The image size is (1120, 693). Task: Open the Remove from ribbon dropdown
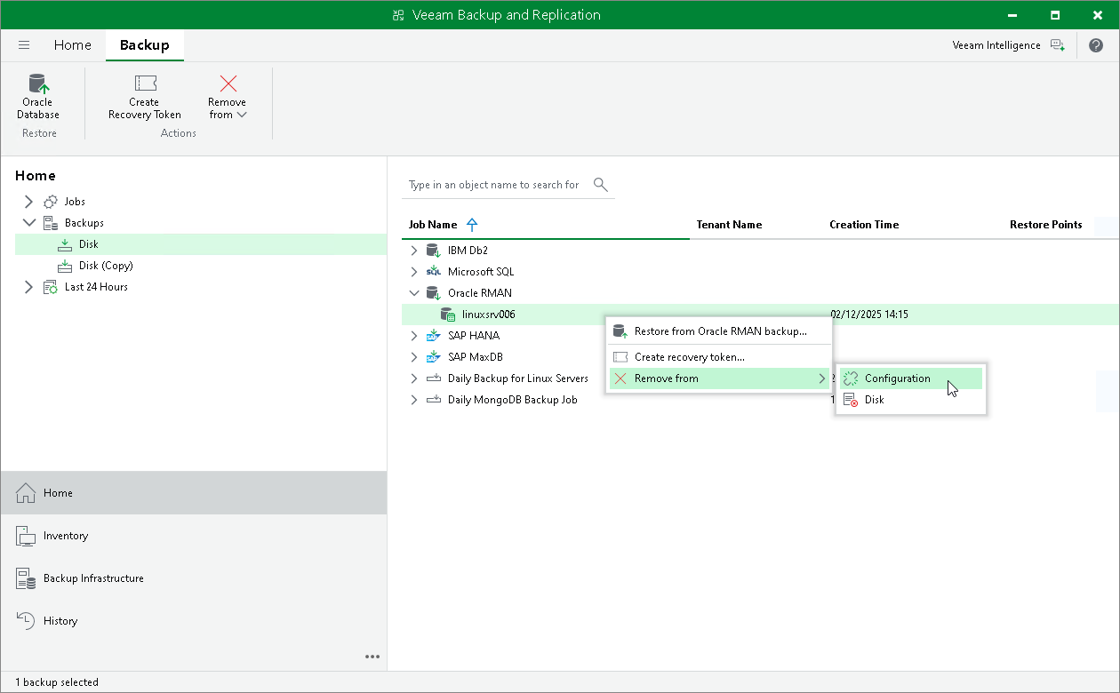click(228, 97)
